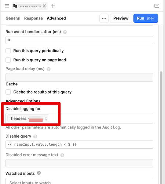Click the Preview button
165x184 pixels.
coord(121,18)
